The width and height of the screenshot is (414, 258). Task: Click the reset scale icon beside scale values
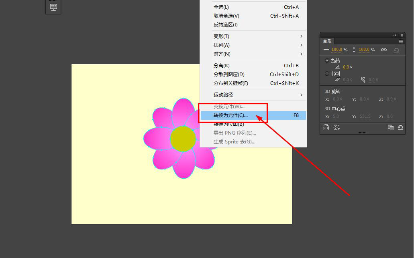click(x=396, y=50)
